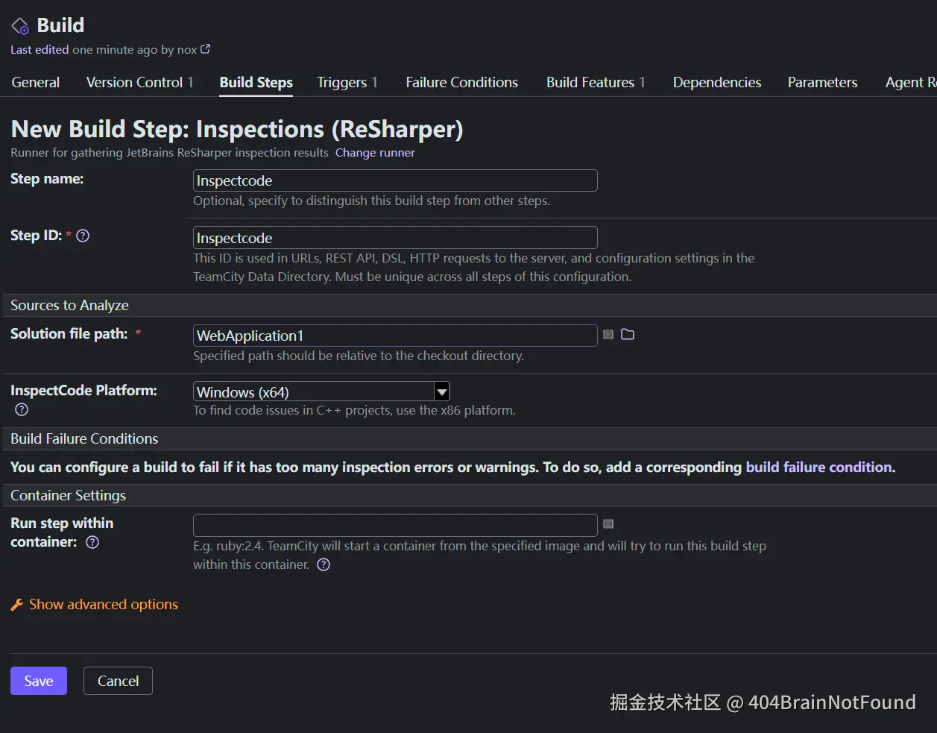Switch to the Build Features tab

coord(596,82)
